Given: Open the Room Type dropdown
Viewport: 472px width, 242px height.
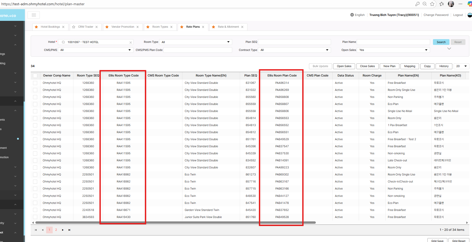Looking at the screenshot, I should (x=196, y=42).
